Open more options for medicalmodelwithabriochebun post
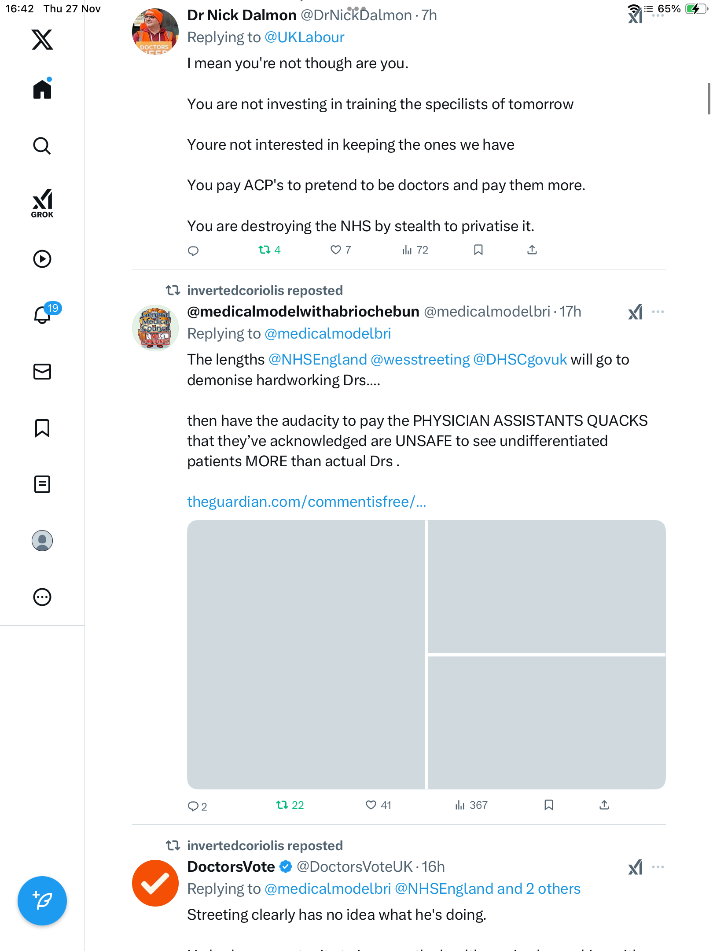 pos(658,312)
